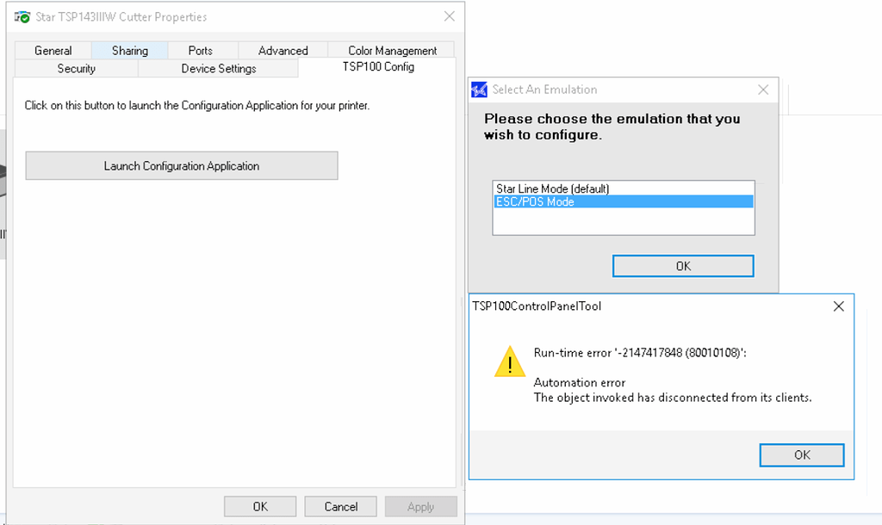Screen dimensions: 882x525
Task: Return to the Sharing tab
Action: [129, 50]
